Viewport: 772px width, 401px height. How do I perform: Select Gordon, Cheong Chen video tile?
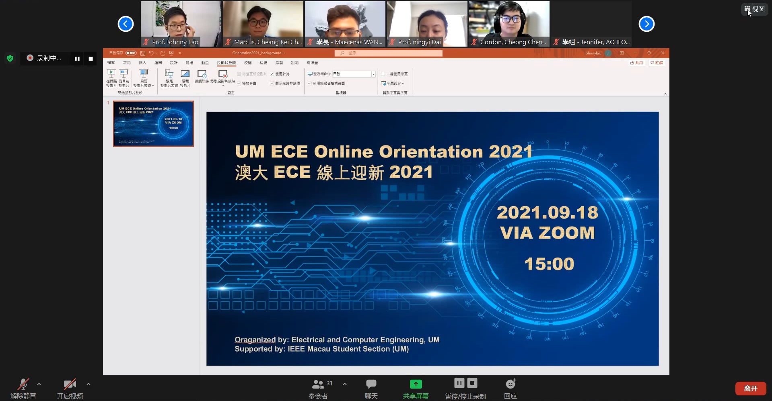pos(509,24)
